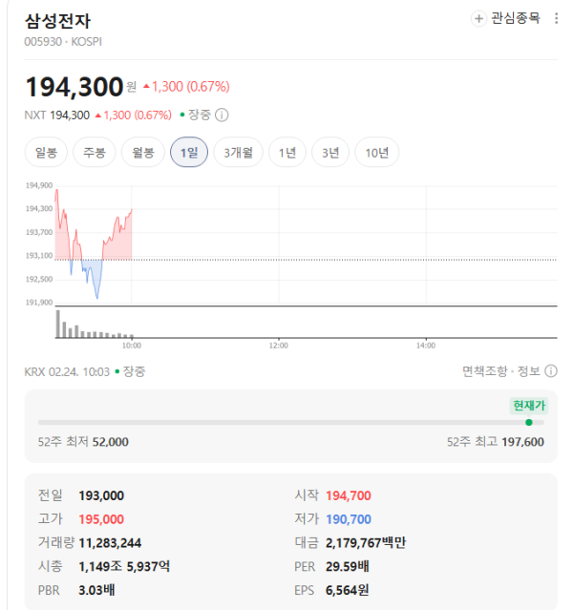573x610 pixels.
Task: Choose the 월봉 chart period
Action: coord(143,152)
